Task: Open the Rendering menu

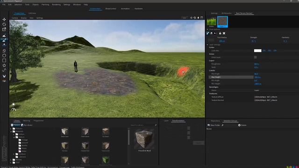Action: tap(56, 5)
